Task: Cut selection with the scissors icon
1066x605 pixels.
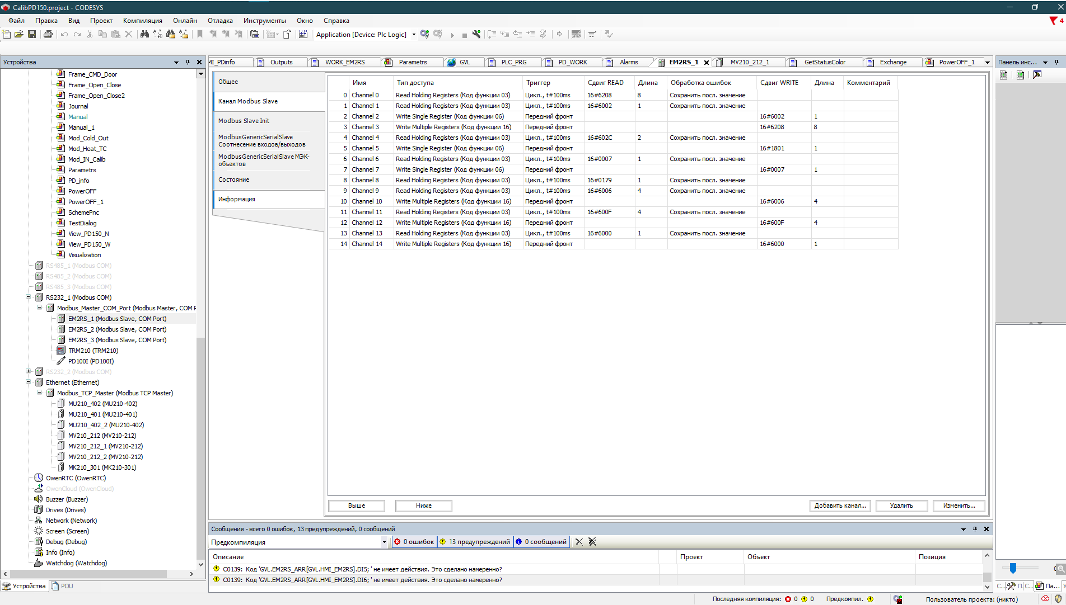Action: [90, 35]
